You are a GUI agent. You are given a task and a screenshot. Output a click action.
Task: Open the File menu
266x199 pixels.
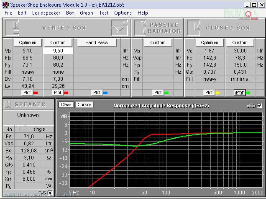click(x=8, y=13)
